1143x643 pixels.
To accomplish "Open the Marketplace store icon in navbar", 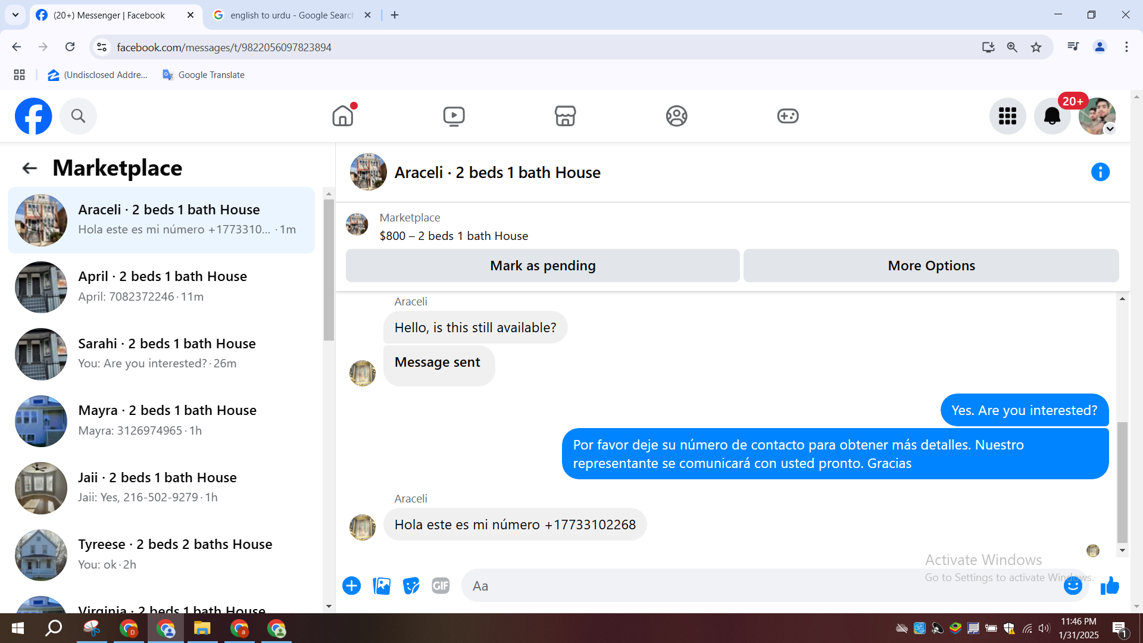I will 566,116.
